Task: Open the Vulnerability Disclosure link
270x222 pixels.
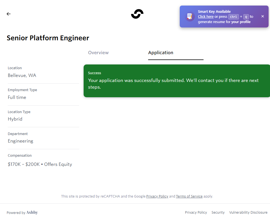Action: [x=248, y=213]
